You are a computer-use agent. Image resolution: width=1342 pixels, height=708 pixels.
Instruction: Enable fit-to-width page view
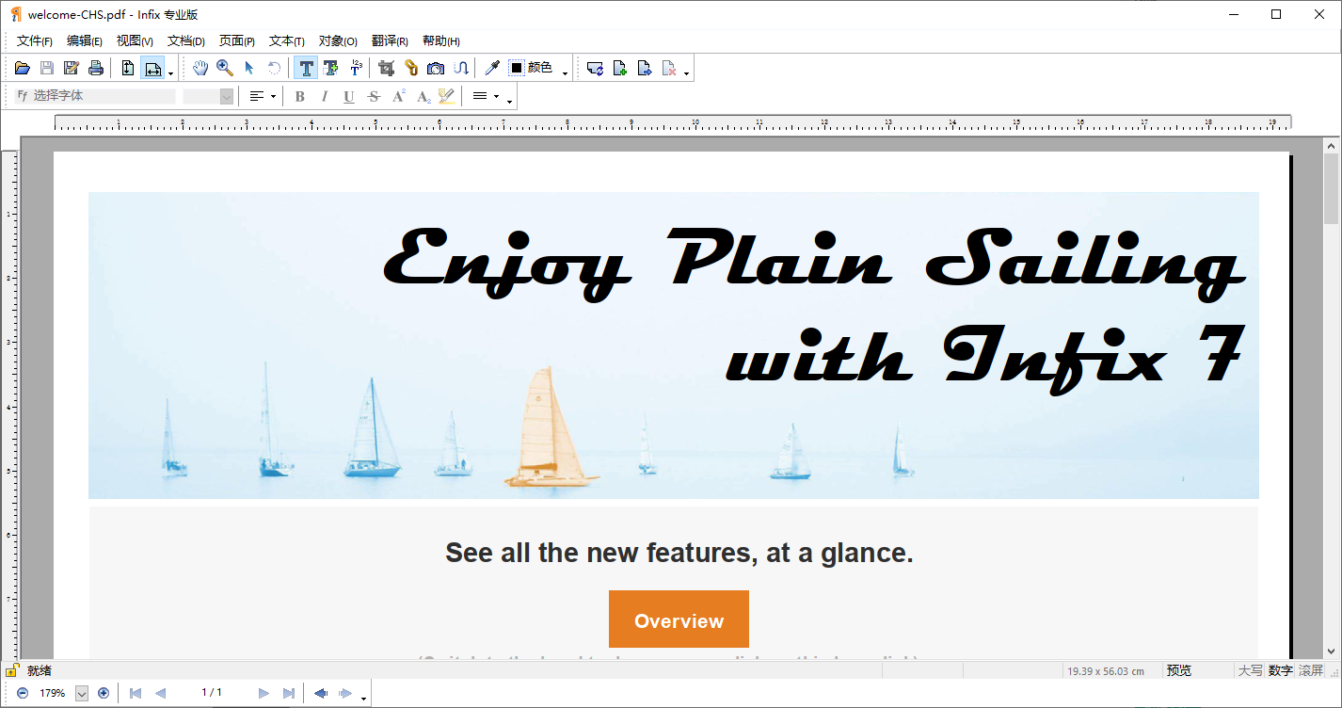pyautogui.click(x=152, y=67)
